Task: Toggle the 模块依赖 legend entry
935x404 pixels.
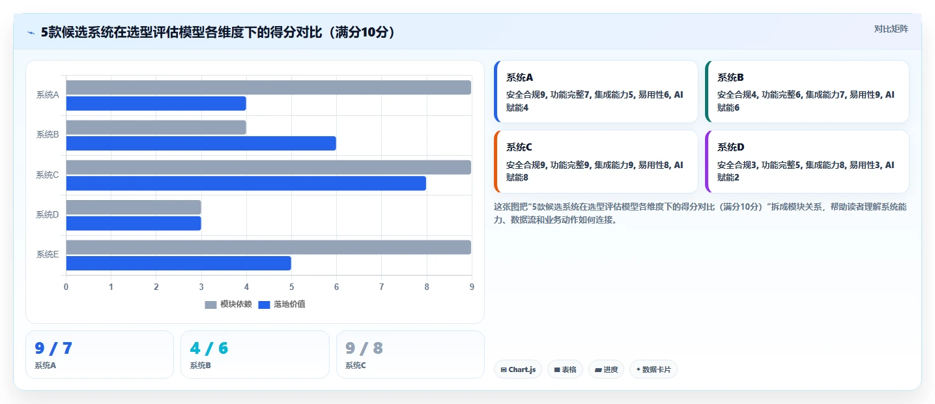Action: coord(228,304)
